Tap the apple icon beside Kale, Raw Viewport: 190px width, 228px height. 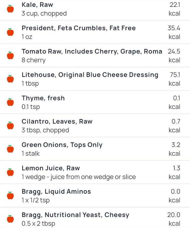point(10,9)
